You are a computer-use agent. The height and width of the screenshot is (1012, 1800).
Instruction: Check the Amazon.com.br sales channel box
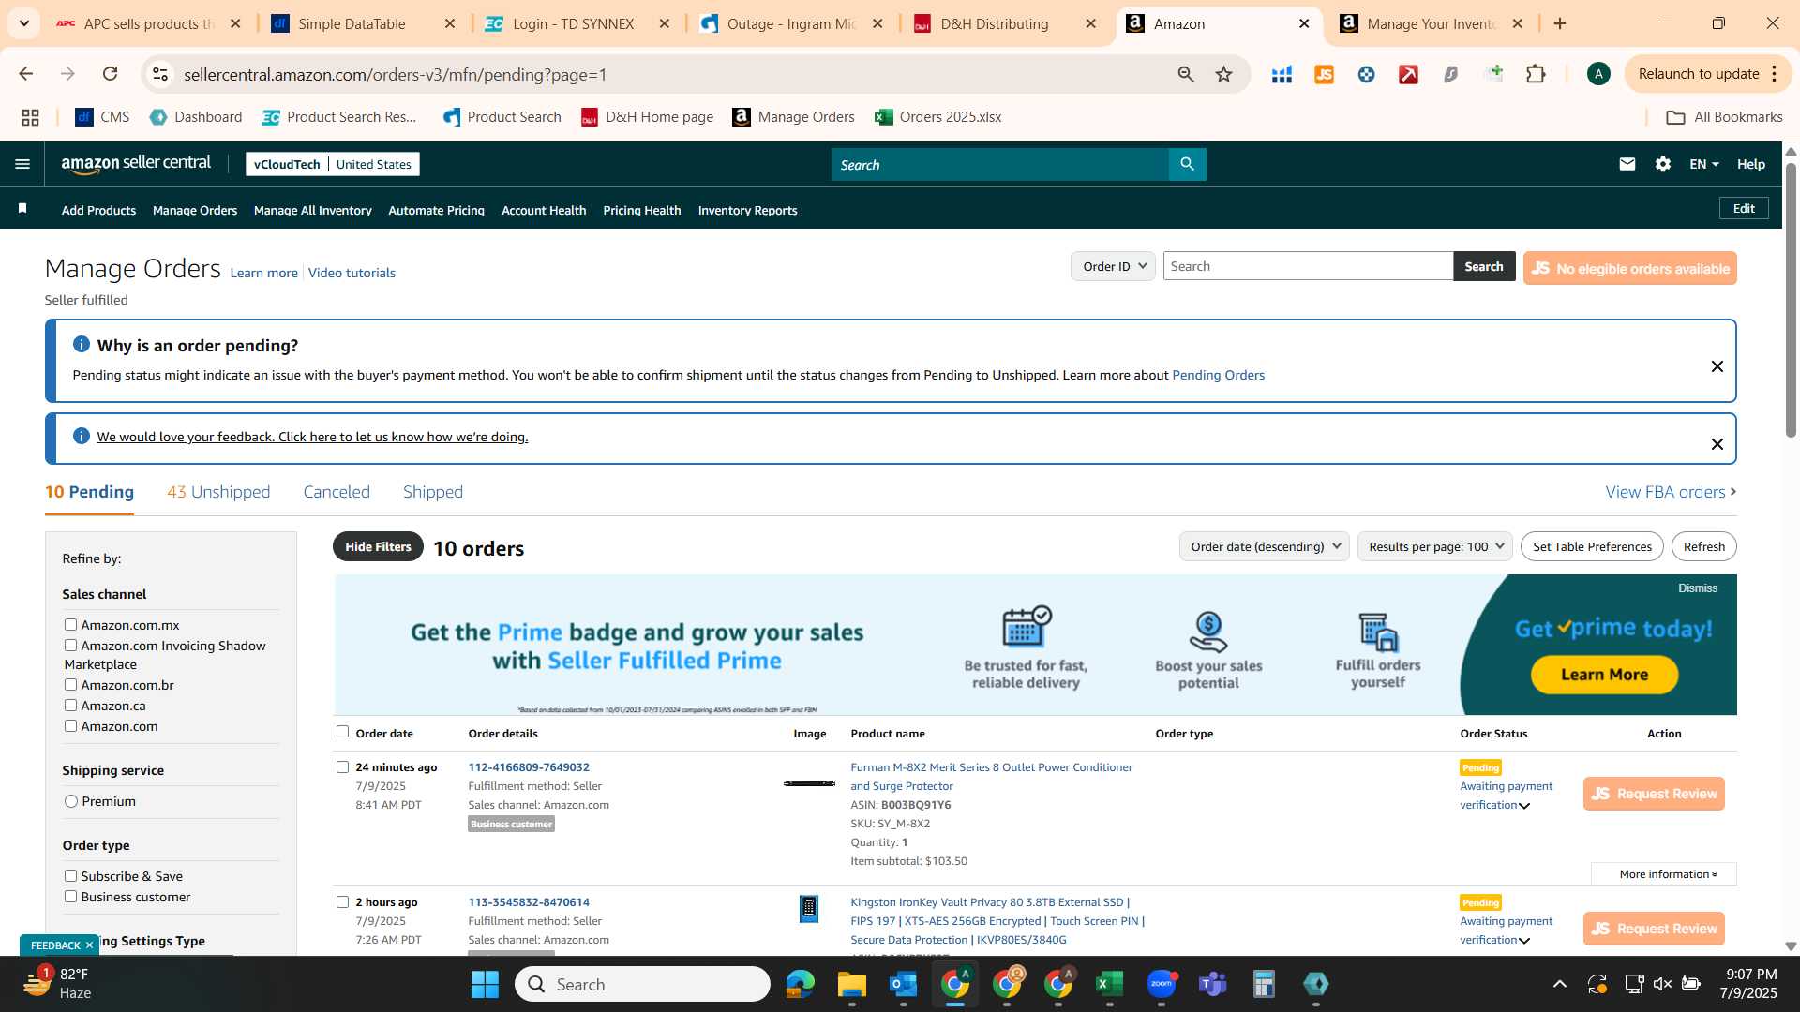click(70, 684)
